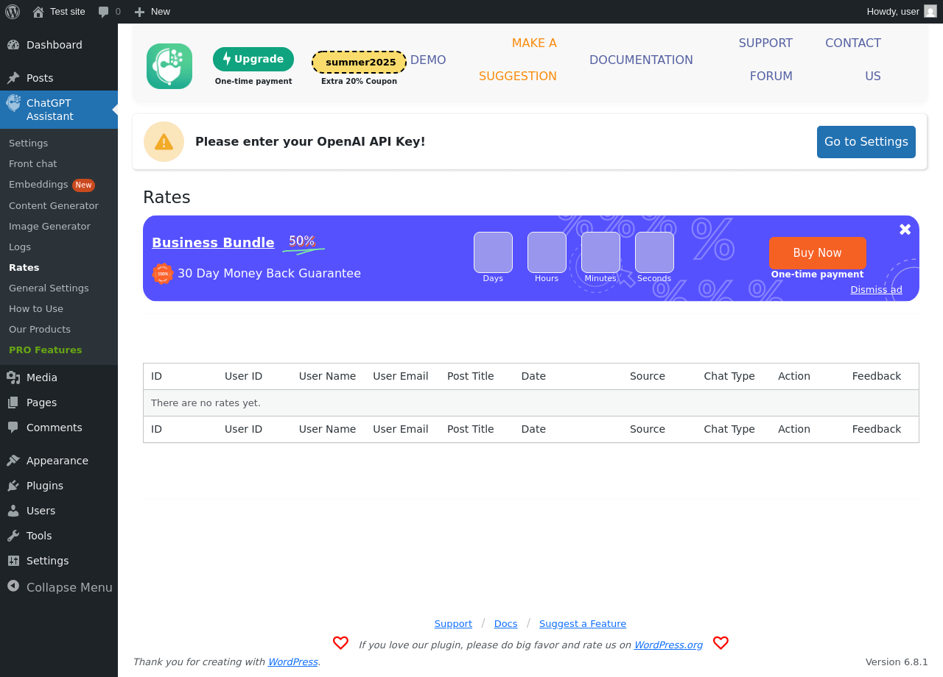
Task: Click the Days countdown box
Action: [493, 252]
